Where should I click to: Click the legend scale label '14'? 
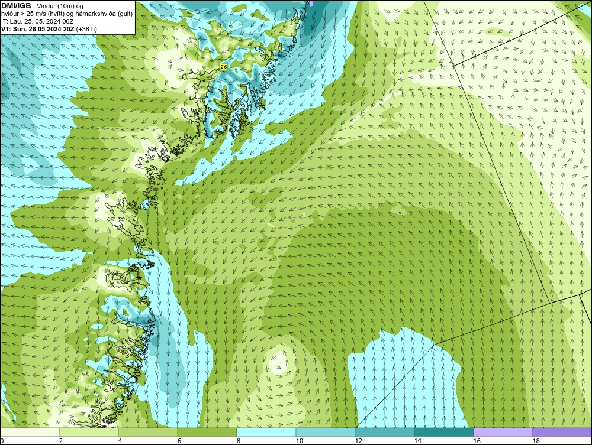417,441
